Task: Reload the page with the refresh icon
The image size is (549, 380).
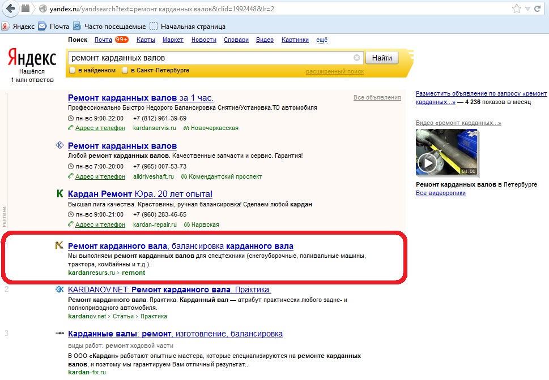Action: pyautogui.click(x=538, y=8)
